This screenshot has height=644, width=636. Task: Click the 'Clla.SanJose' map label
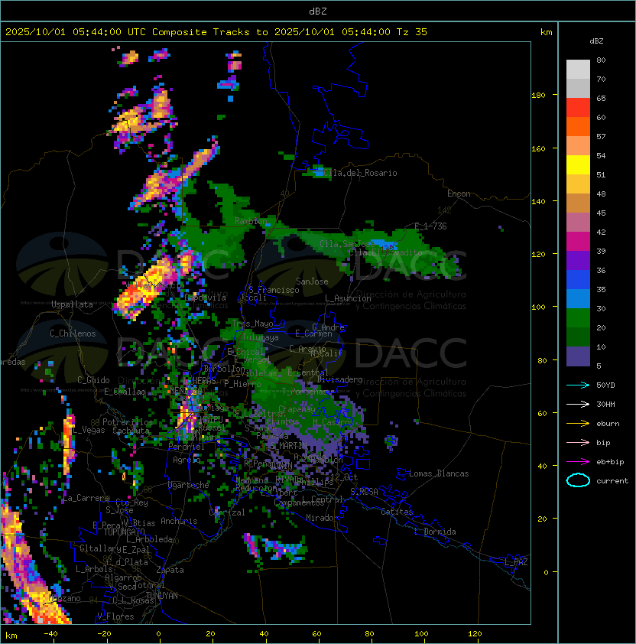(347, 244)
